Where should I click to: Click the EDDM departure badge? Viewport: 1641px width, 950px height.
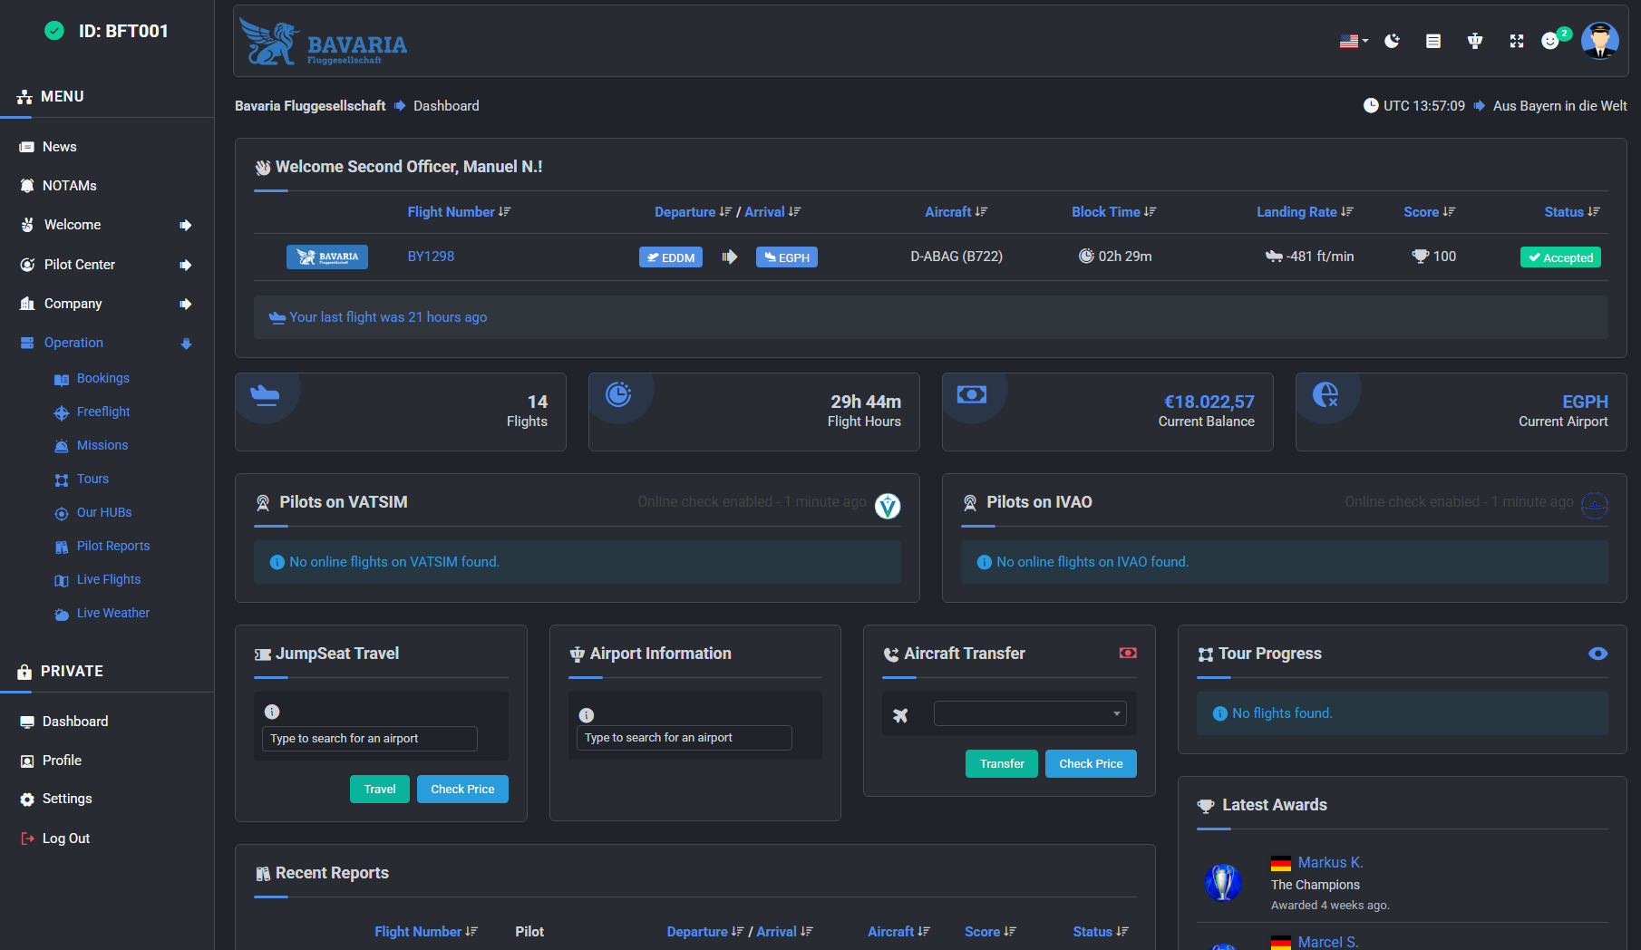[x=671, y=257]
